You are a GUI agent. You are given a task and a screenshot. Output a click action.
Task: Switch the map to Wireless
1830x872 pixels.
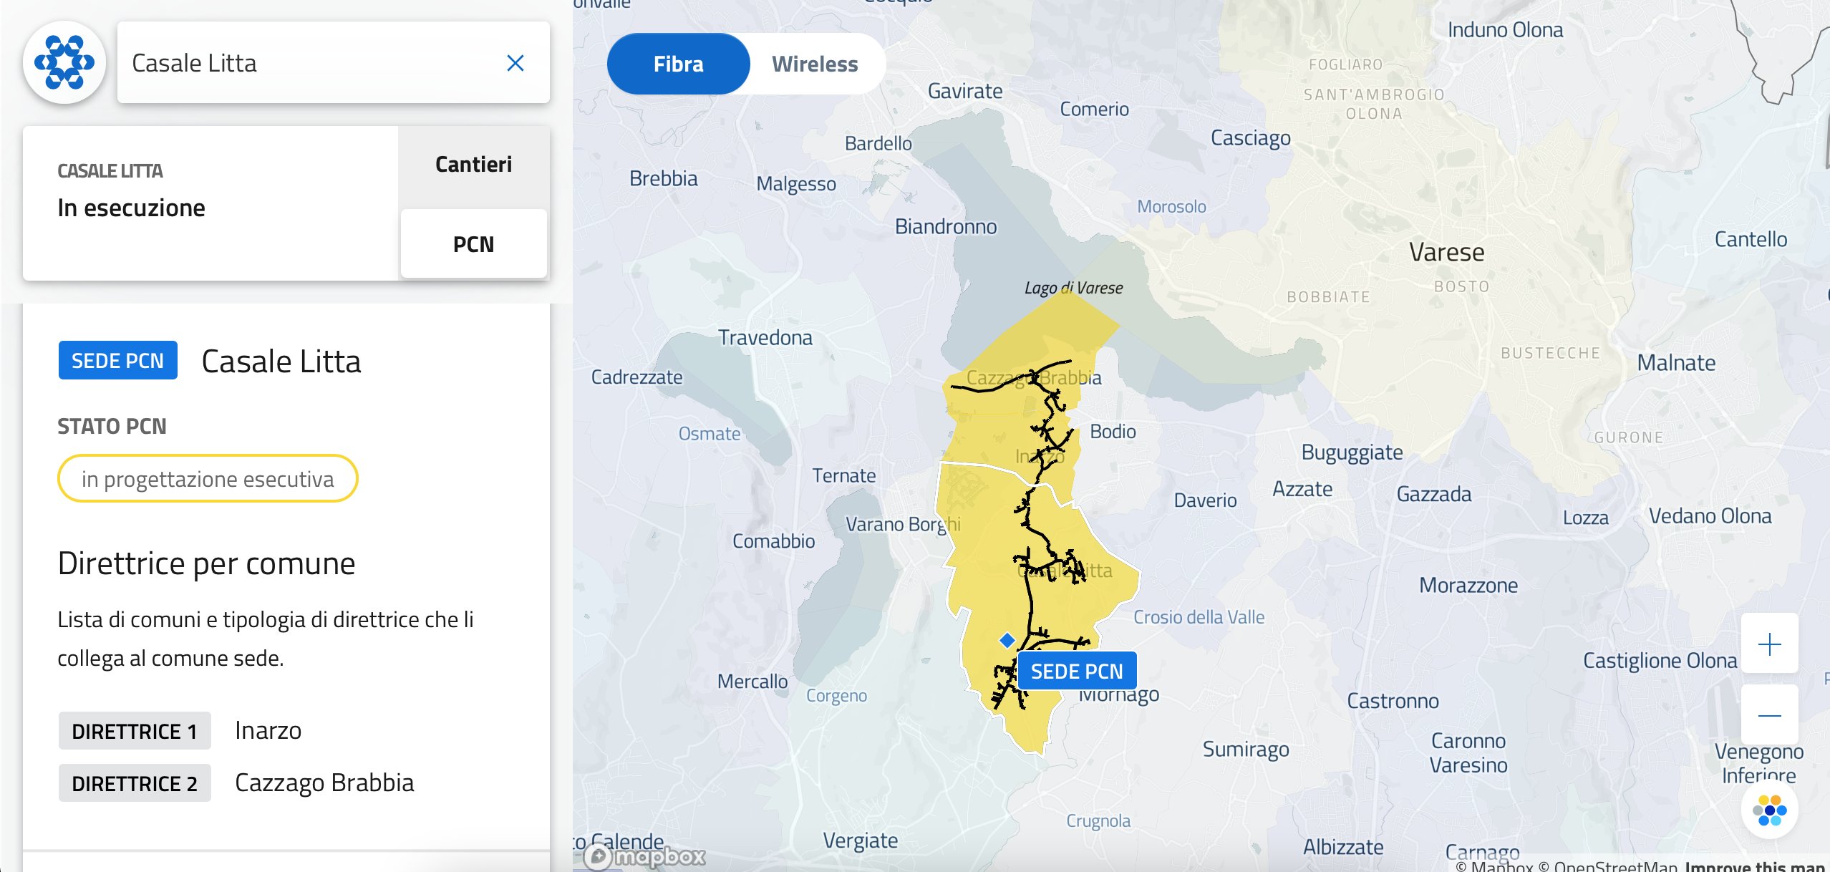click(x=814, y=64)
